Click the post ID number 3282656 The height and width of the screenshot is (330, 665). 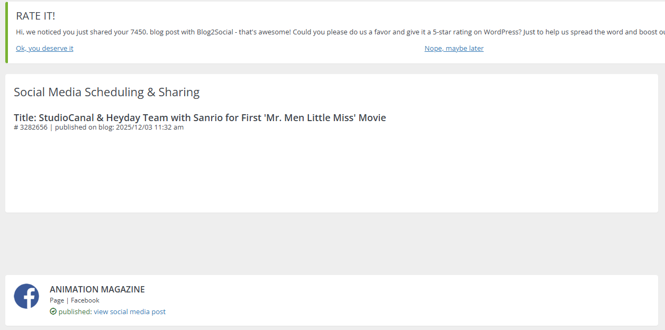(x=33, y=127)
